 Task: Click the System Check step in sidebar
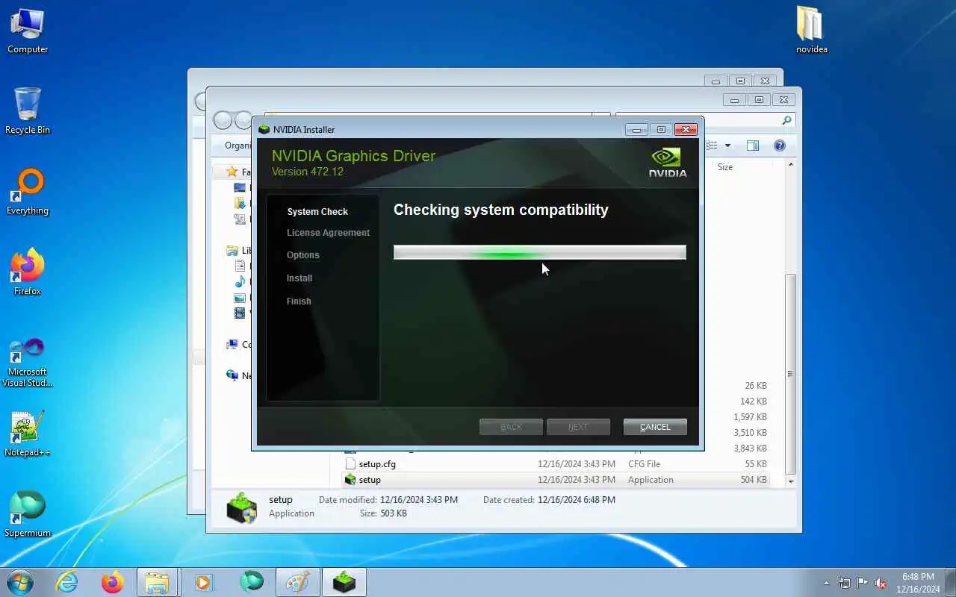tap(317, 212)
